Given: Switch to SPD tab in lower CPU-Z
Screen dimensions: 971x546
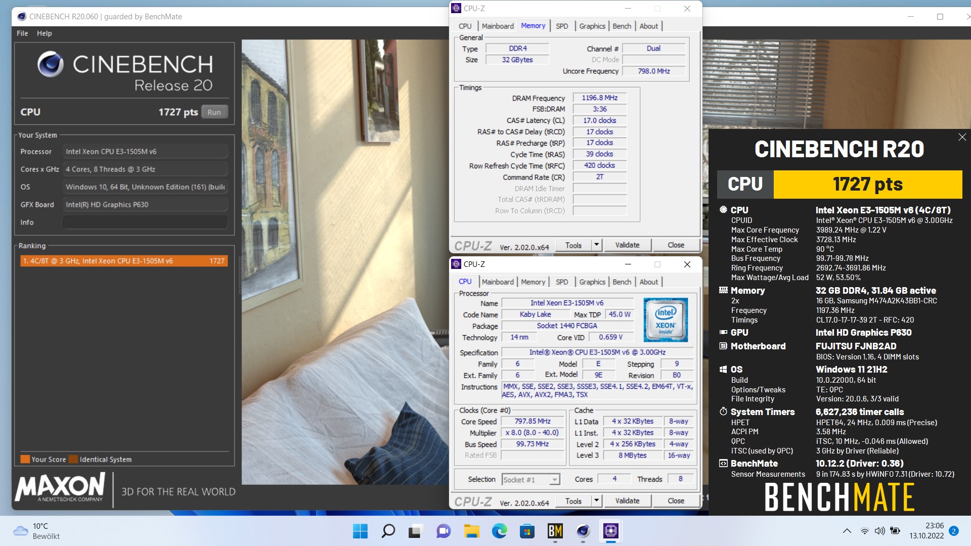Looking at the screenshot, I should coord(562,282).
